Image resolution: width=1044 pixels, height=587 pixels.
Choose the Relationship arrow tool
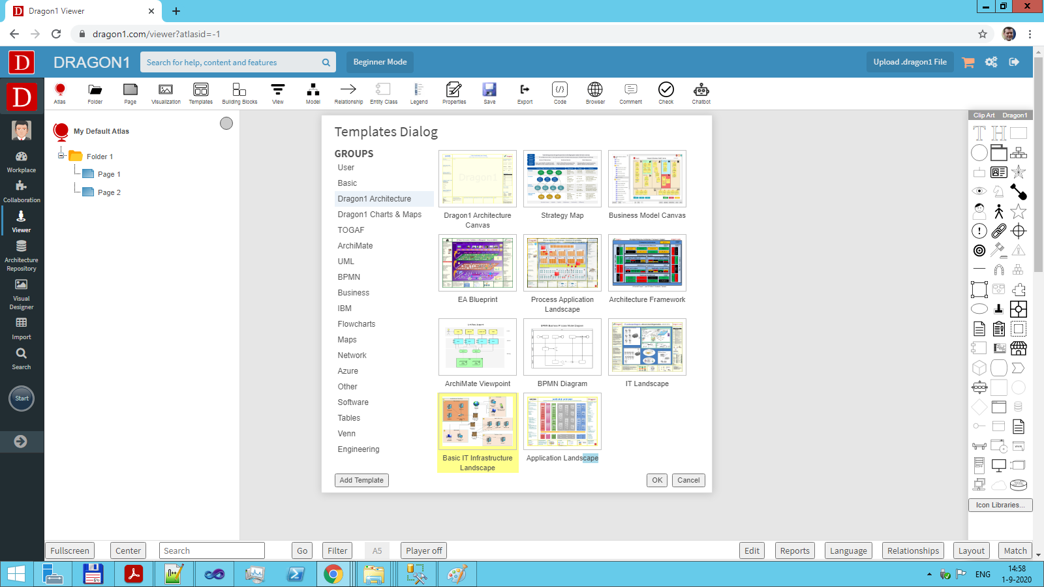pos(348,93)
